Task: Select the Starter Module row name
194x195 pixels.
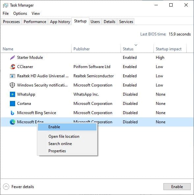Action: coord(30,58)
